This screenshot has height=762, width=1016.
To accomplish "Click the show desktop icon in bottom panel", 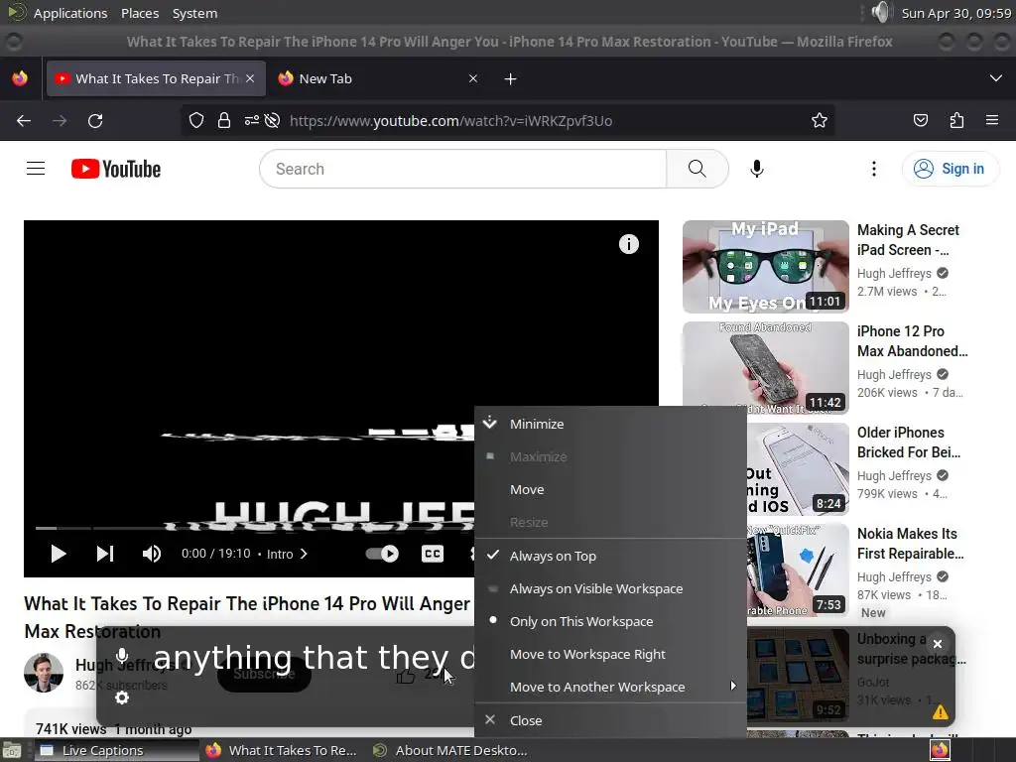I will point(12,750).
